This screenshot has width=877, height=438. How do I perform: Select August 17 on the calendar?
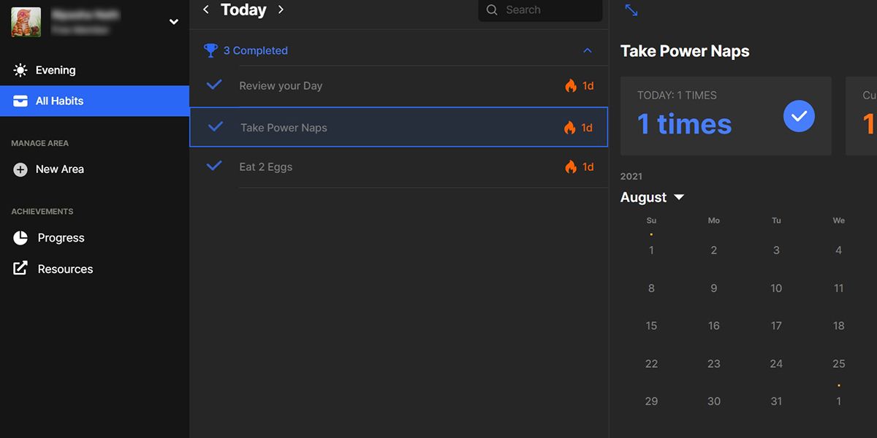pyautogui.click(x=776, y=326)
